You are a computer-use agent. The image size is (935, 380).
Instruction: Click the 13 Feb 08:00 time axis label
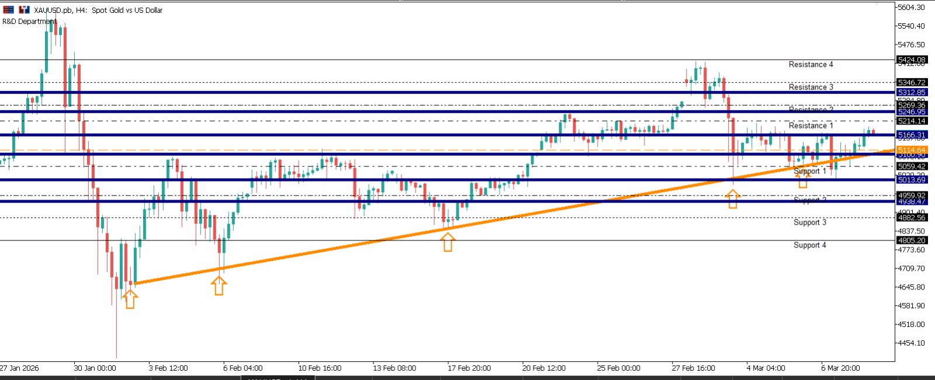tap(394, 368)
